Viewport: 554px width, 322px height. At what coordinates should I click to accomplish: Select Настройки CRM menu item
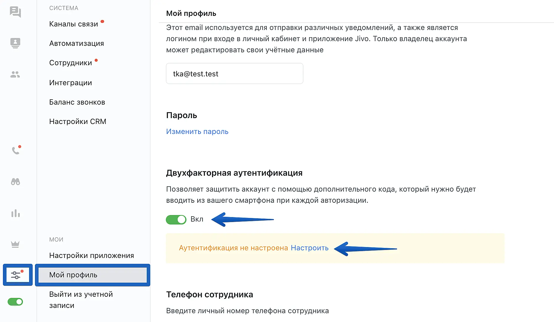pyautogui.click(x=78, y=122)
